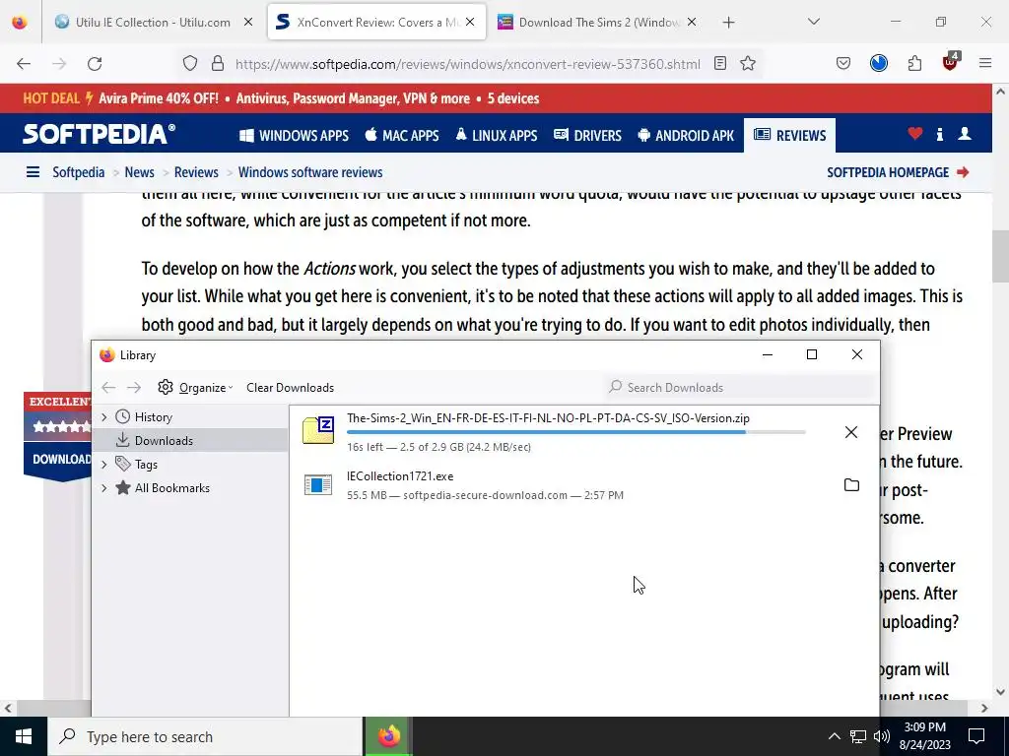Screen dimensions: 1009x756
Task: Open the uBlock Origin extension icon
Action: point(951,62)
